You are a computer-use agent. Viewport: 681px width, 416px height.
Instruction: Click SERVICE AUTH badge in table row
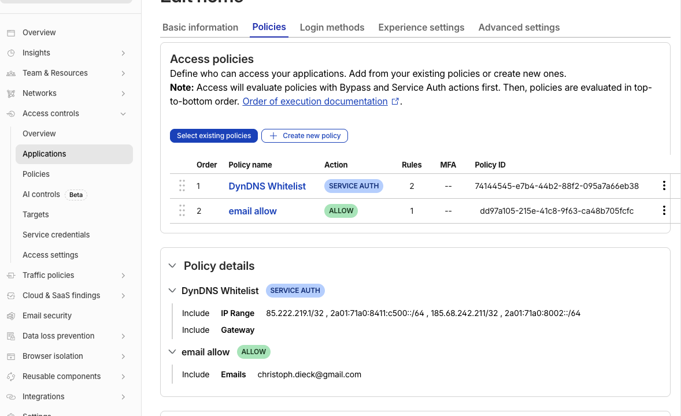(x=354, y=186)
